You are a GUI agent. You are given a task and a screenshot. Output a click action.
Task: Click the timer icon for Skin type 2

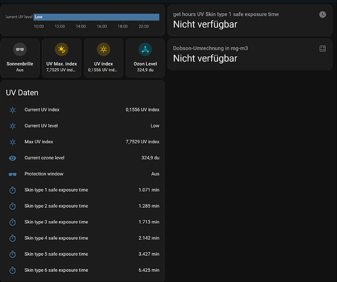[x=12, y=206]
